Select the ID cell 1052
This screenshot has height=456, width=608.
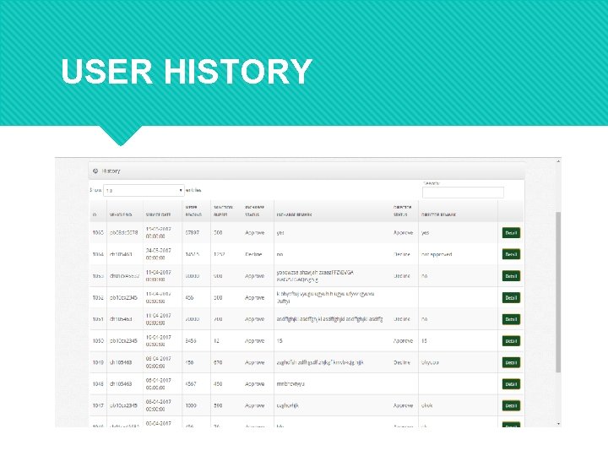click(x=98, y=298)
